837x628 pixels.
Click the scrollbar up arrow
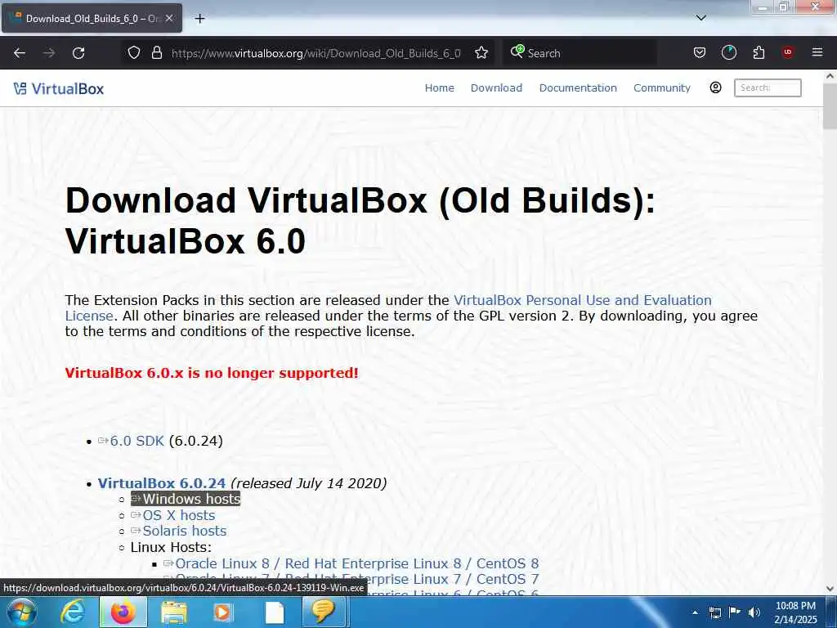(x=830, y=76)
